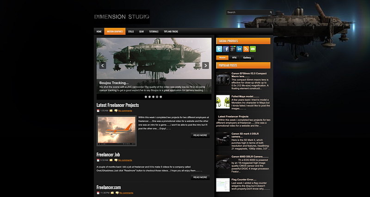
Task: Open the Tutorials menu item
Action: coord(154,31)
